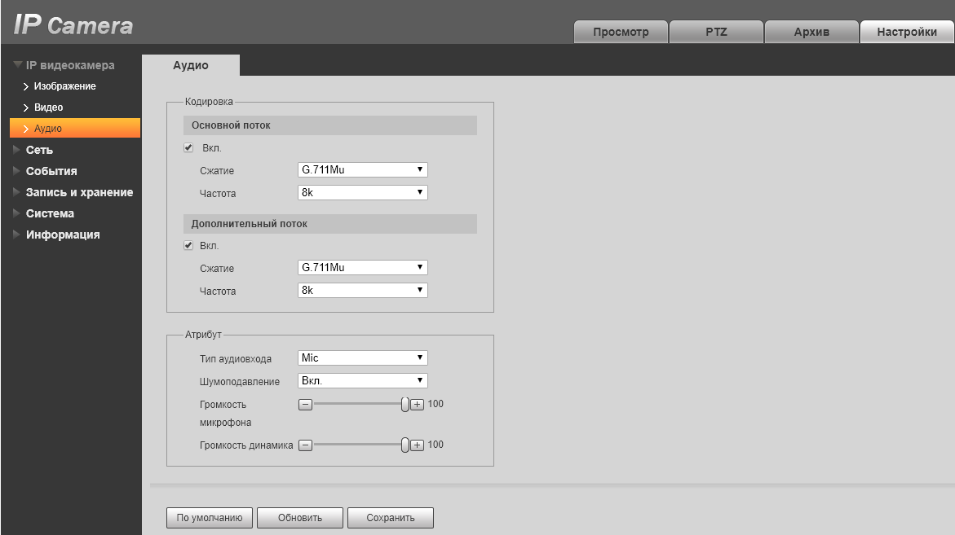This screenshot has height=535, width=955.
Task: Increase microphone volume with plus icon
Action: coord(418,404)
